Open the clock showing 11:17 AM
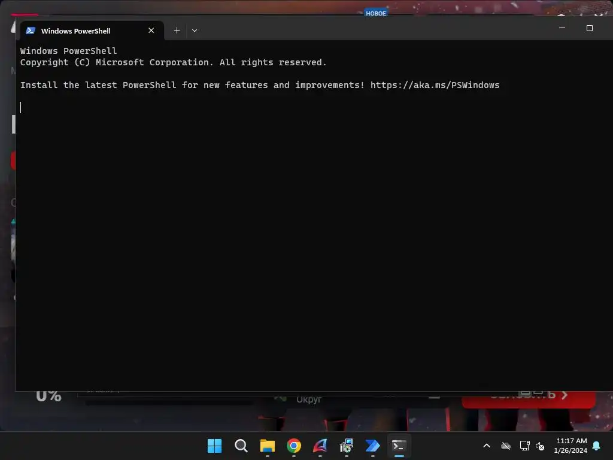 [x=570, y=446]
